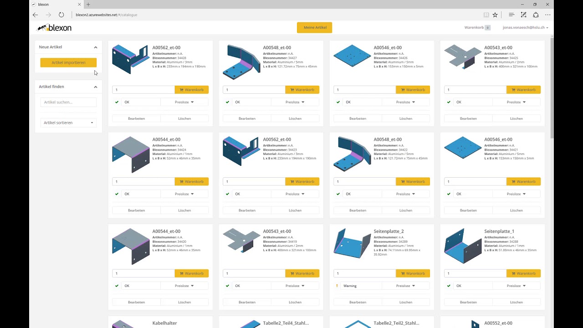This screenshot has height=328, width=583.
Task: Click Löschen for article 34422
Action: [x=406, y=210]
